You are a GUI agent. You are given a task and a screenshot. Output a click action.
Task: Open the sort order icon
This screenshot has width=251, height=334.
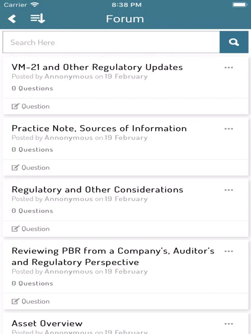click(x=37, y=19)
